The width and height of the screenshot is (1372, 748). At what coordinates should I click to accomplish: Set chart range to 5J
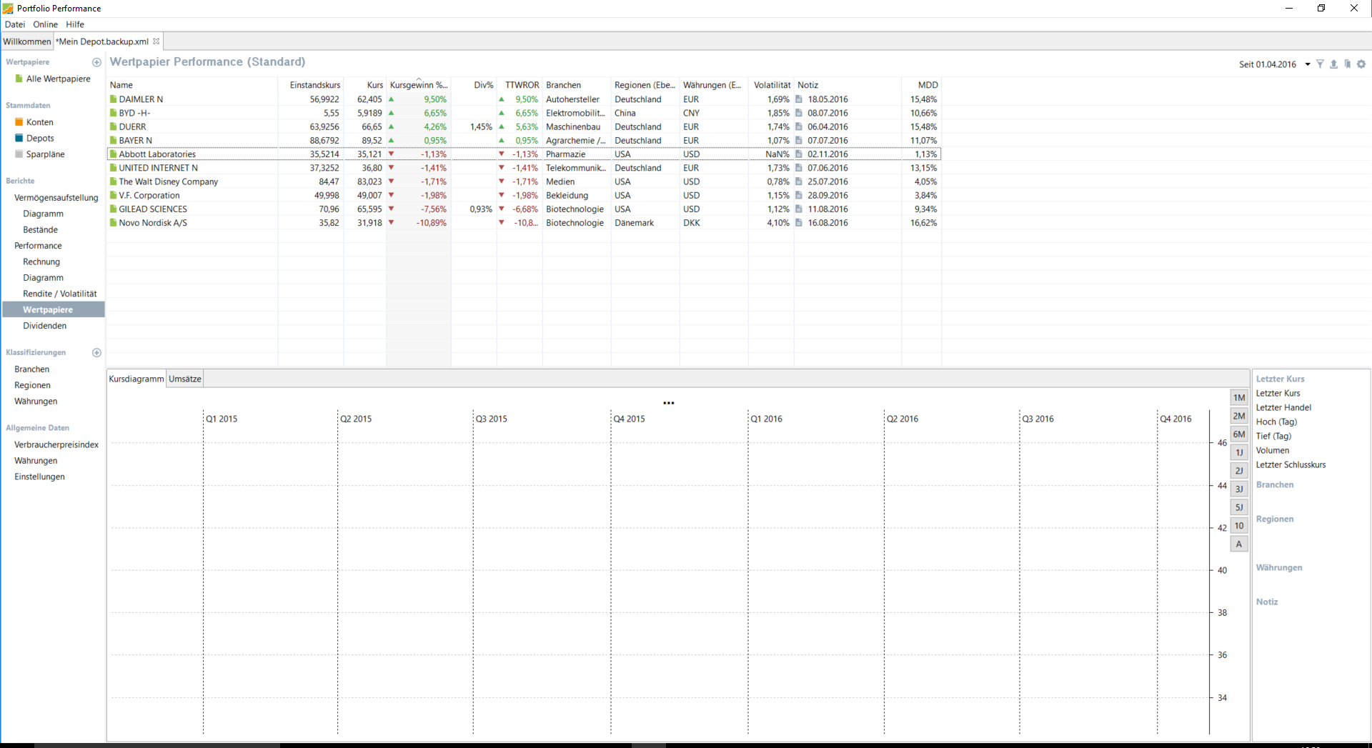(1239, 507)
